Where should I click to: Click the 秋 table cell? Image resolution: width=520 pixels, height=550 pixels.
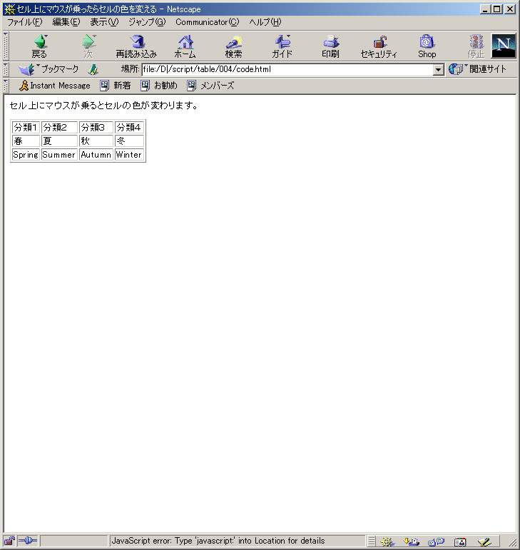[96, 141]
